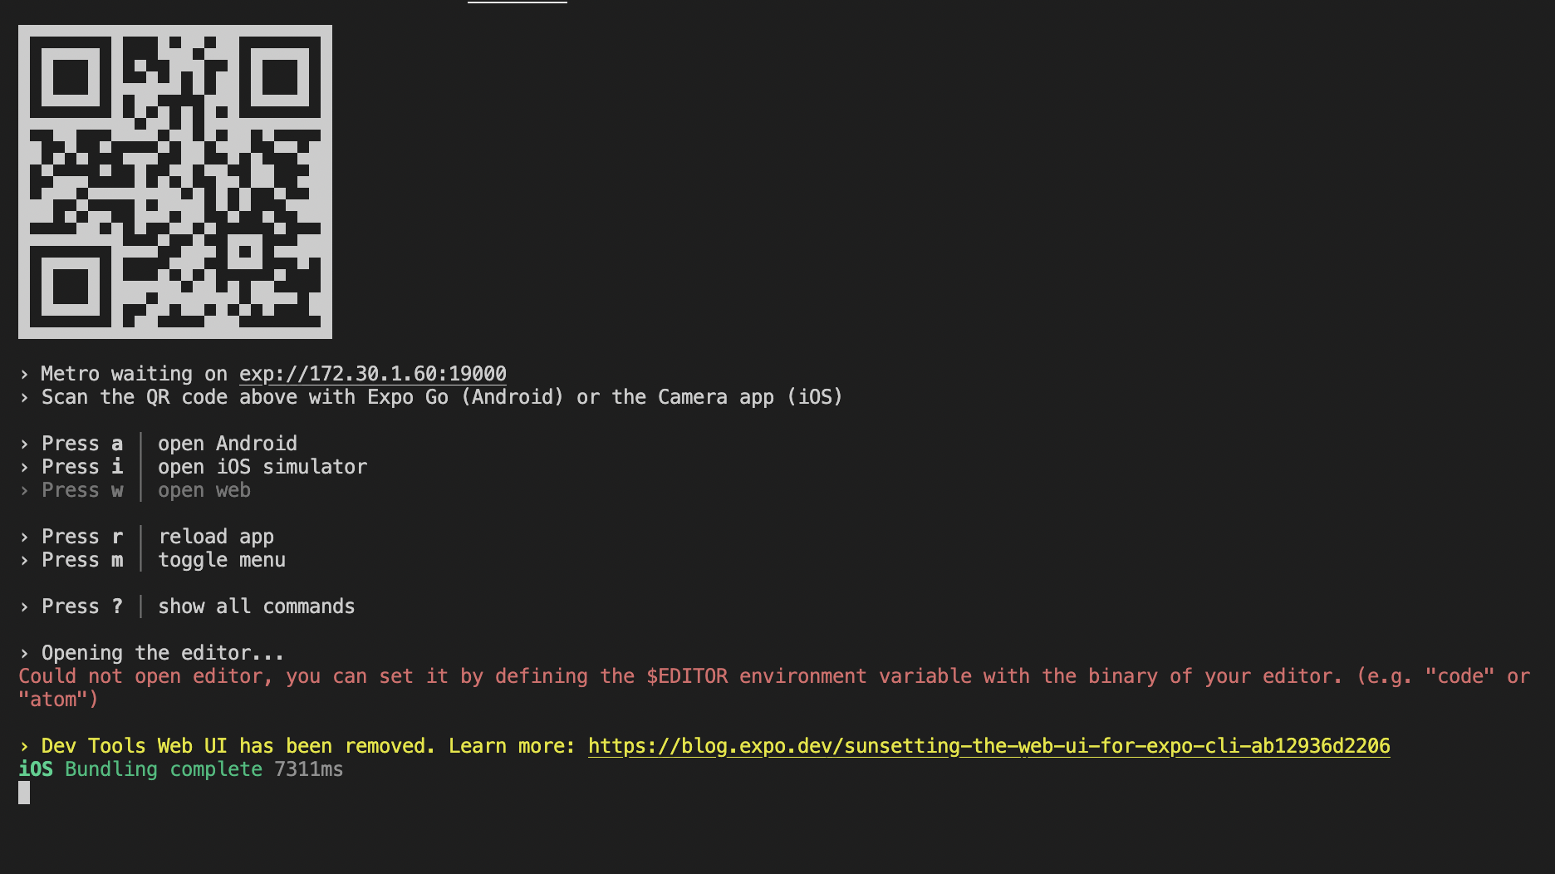This screenshot has height=874, width=1555.
Task: Click the dimmed 'Press w' open web line
Action: [x=135, y=490]
